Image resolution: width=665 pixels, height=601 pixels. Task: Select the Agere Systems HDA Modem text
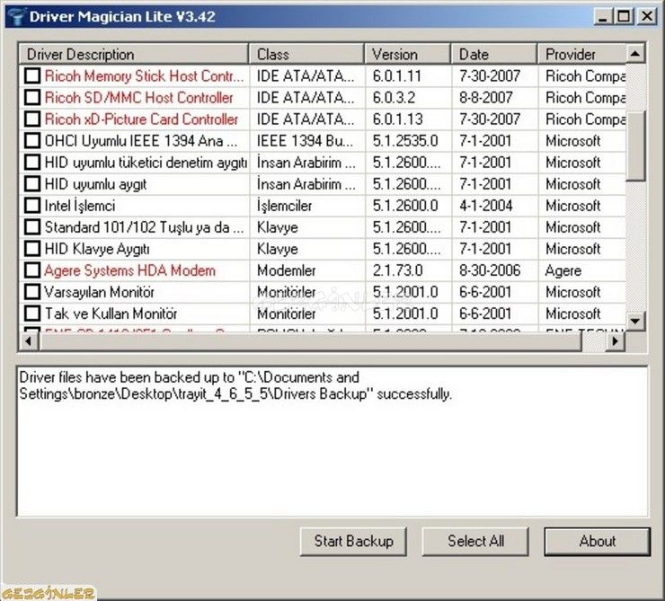[x=129, y=270]
